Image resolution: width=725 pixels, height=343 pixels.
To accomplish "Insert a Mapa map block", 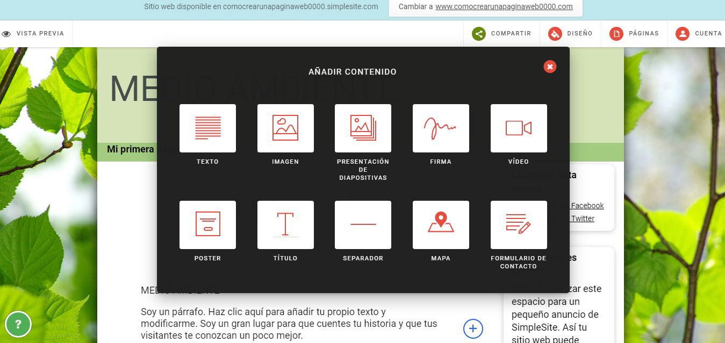I will point(441,225).
